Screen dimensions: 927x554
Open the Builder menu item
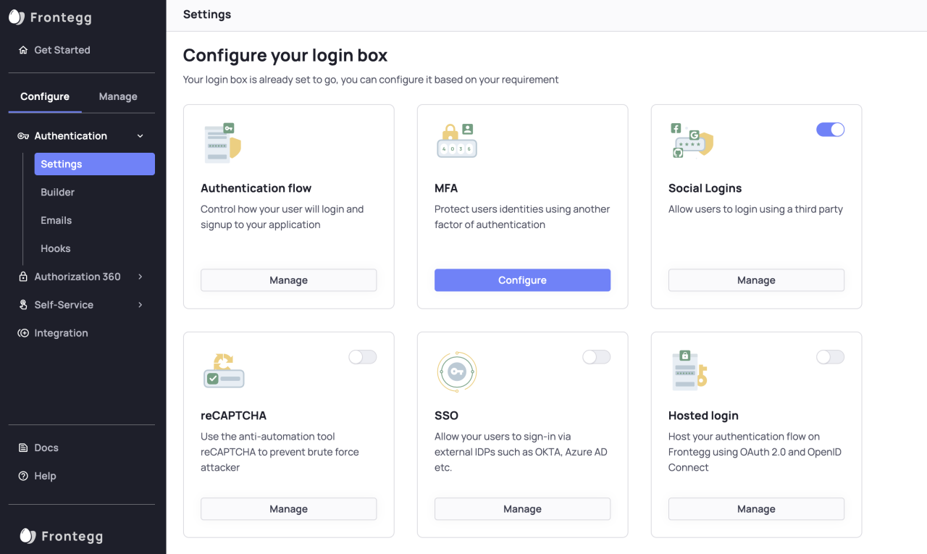click(58, 193)
